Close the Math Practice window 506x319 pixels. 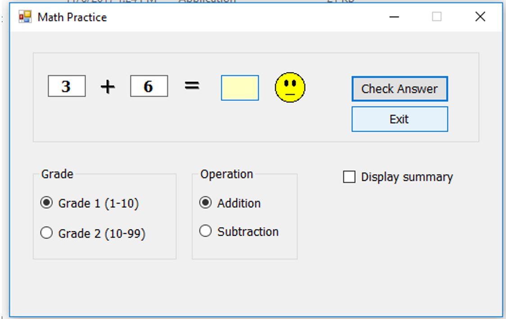[x=480, y=17]
